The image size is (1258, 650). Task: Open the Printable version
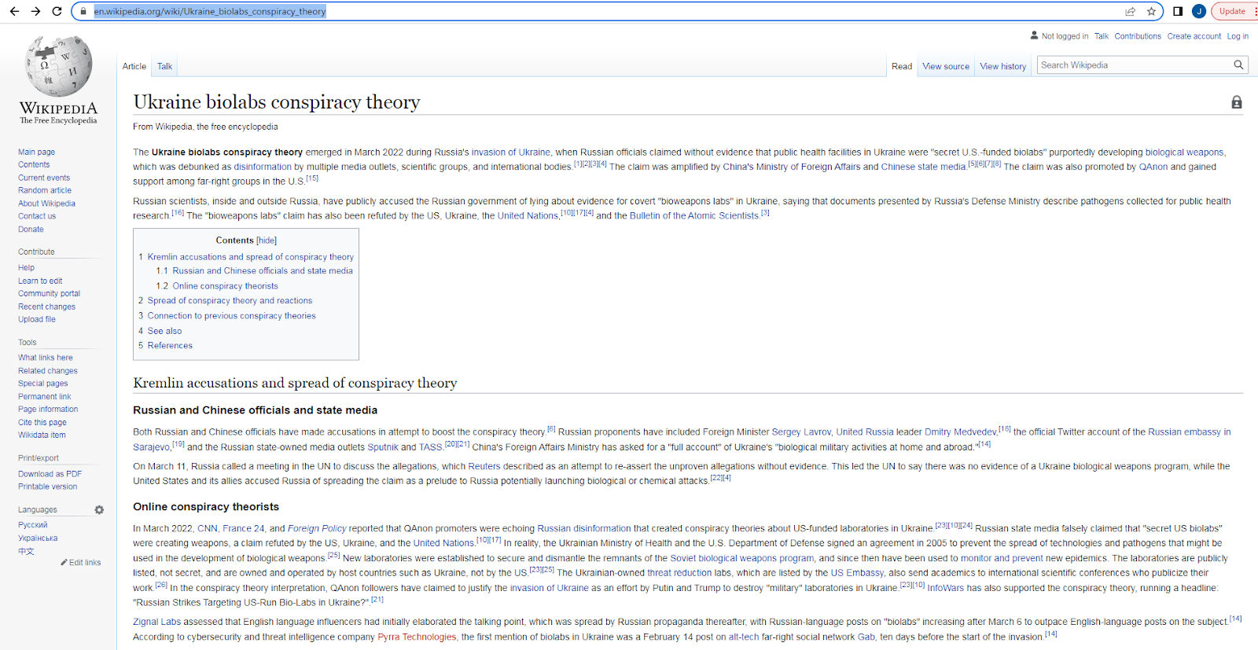pos(47,487)
